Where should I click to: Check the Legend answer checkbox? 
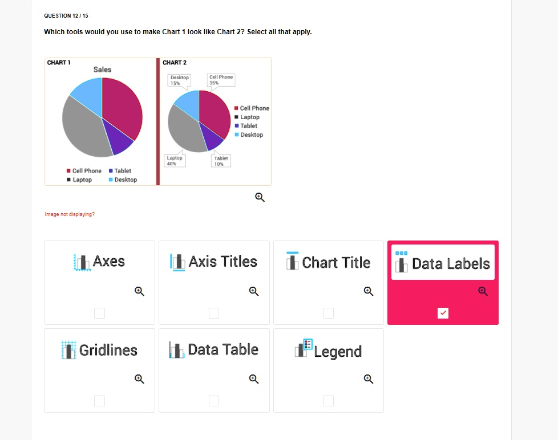[329, 401]
